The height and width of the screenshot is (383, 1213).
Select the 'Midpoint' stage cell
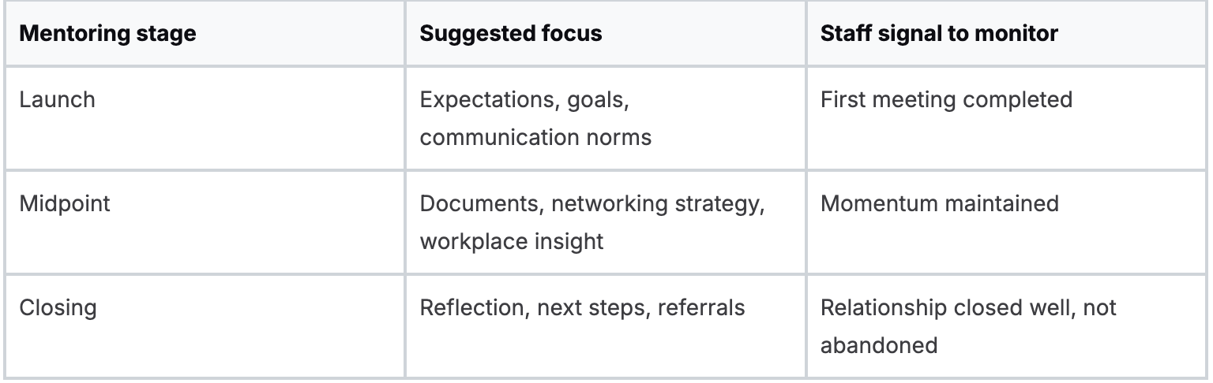(x=66, y=203)
